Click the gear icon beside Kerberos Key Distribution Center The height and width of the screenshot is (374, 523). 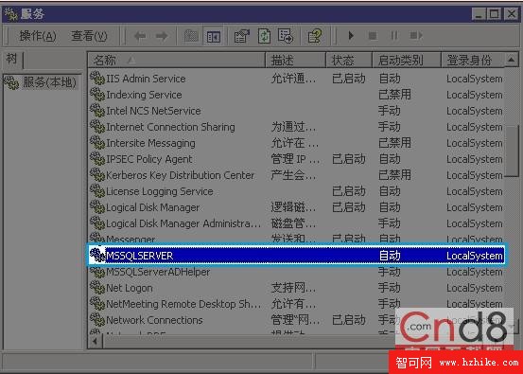(97, 175)
